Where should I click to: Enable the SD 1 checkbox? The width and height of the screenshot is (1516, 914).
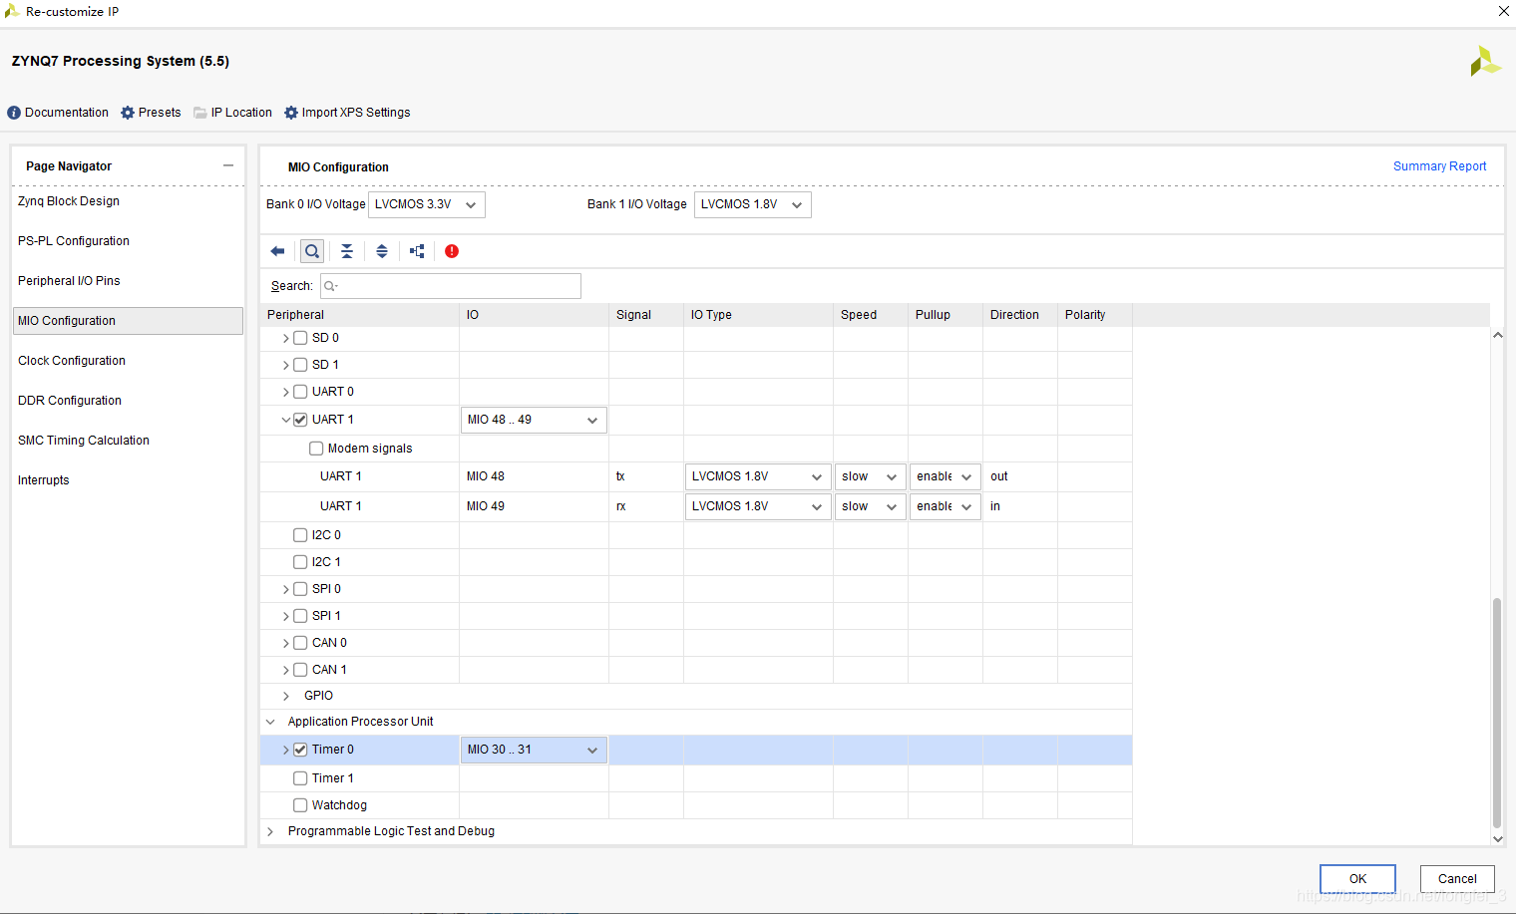pyautogui.click(x=300, y=365)
